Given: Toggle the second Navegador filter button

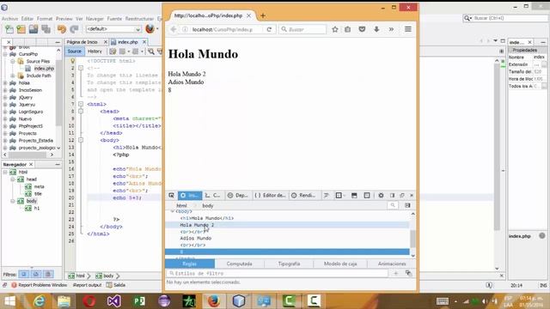Looking at the screenshot, I should coord(36,274).
